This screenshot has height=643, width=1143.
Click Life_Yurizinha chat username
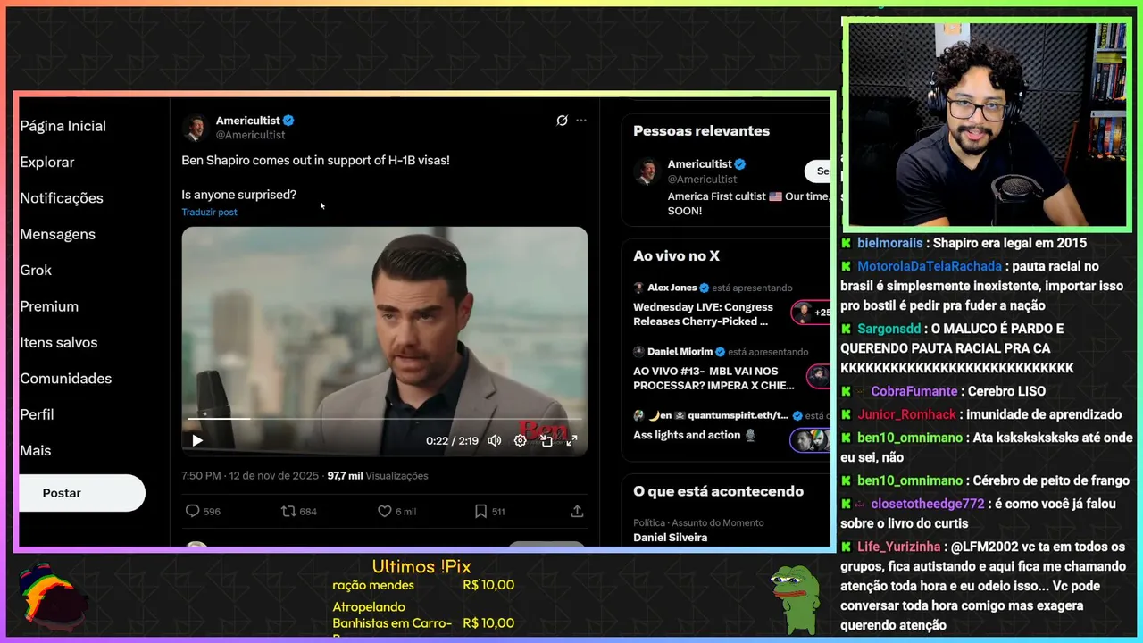click(x=899, y=547)
